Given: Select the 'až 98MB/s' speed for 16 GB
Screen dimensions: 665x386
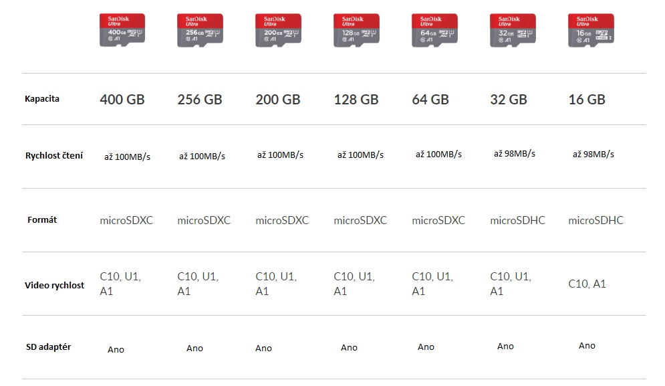Looking at the screenshot, I should click(593, 154).
